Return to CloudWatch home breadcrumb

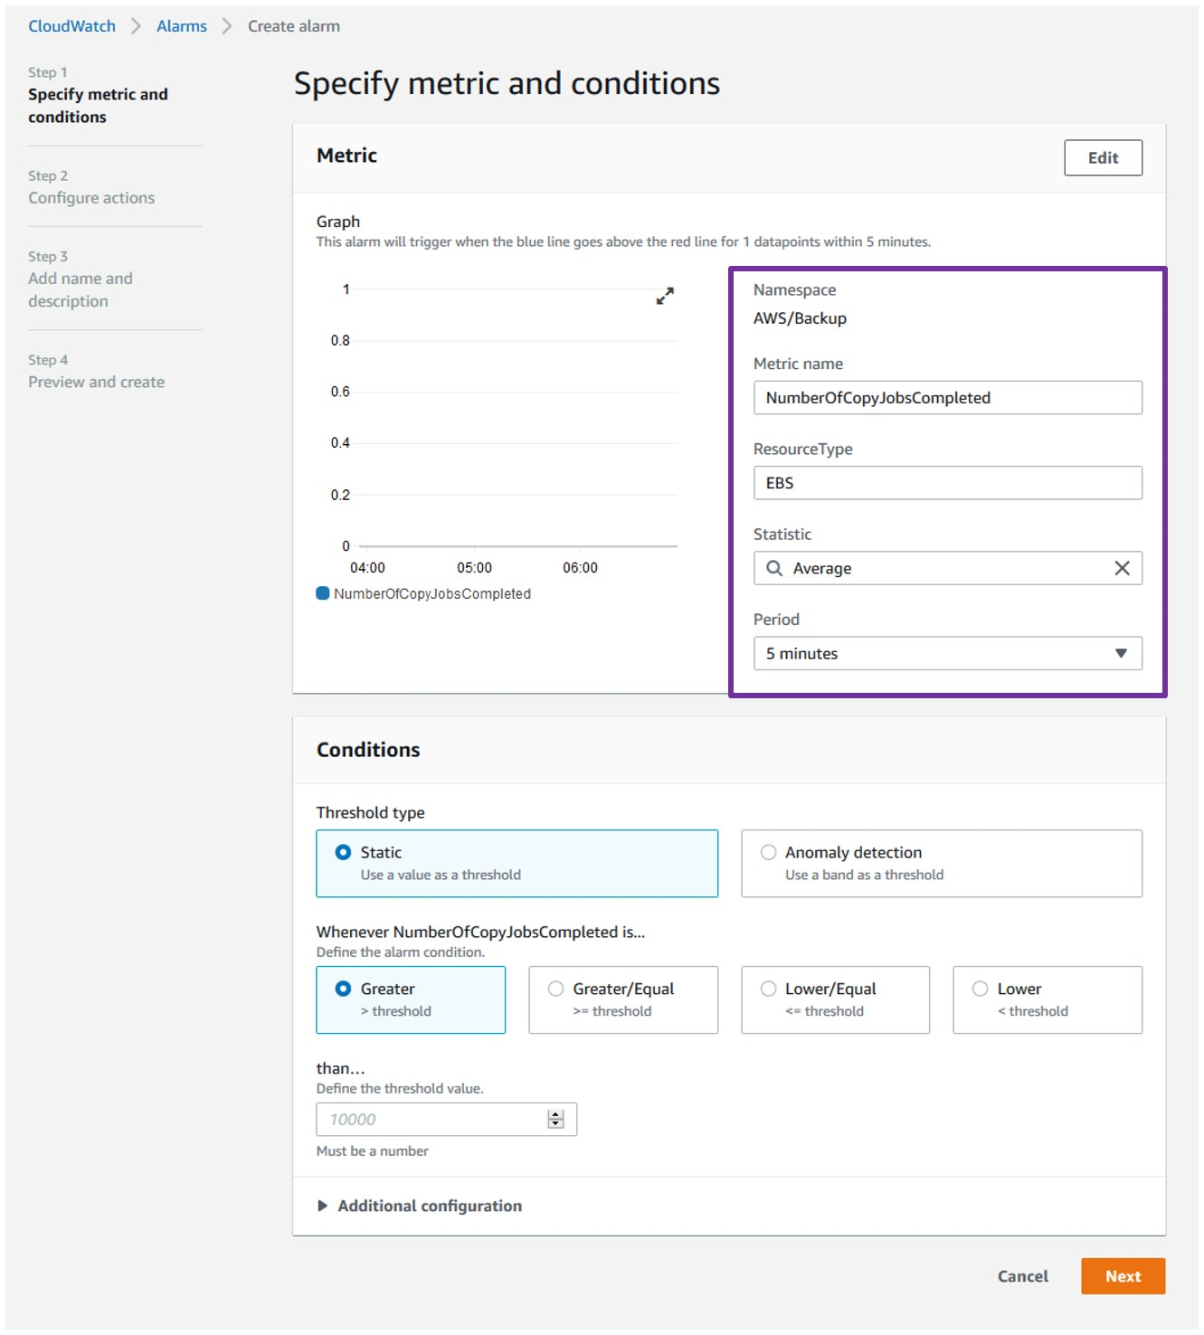coord(71,25)
